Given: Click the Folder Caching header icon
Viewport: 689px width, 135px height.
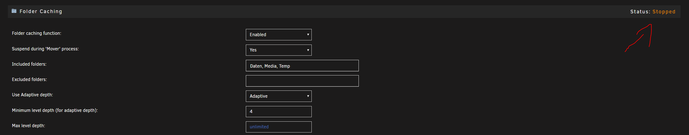Looking at the screenshot, I should [x=14, y=11].
